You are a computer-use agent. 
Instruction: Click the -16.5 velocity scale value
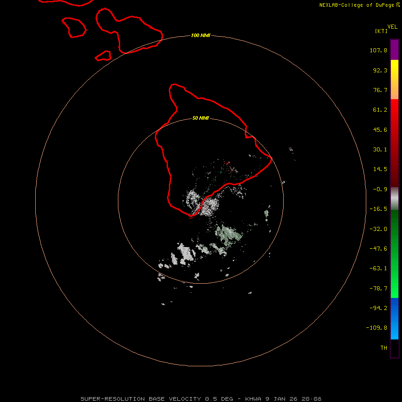tap(378, 209)
